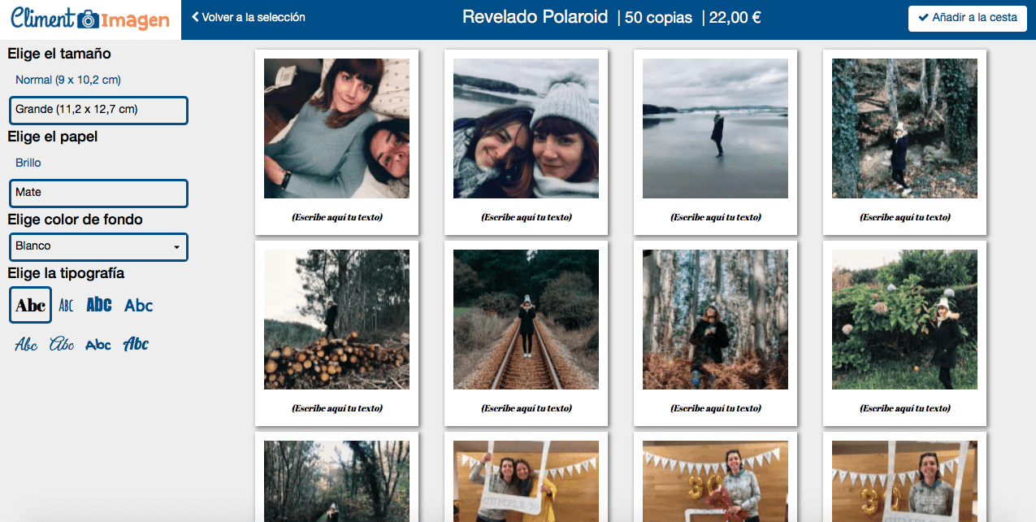
Task: Click the Revelado Polaroid title
Action: [535, 17]
